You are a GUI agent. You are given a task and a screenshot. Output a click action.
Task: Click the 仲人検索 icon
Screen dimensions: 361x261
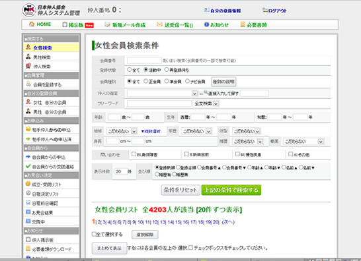pos(28,66)
